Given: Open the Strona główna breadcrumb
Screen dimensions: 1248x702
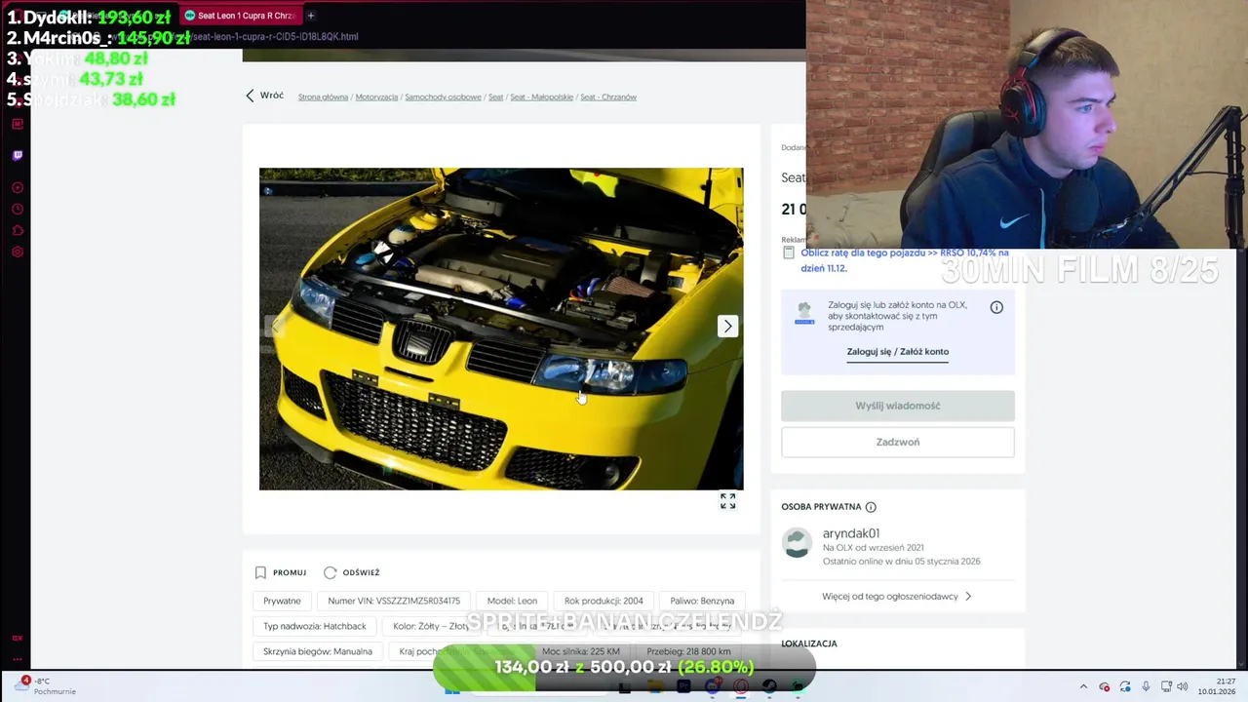Looking at the screenshot, I should tap(323, 97).
